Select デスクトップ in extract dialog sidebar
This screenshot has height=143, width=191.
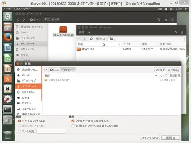click(28, 81)
